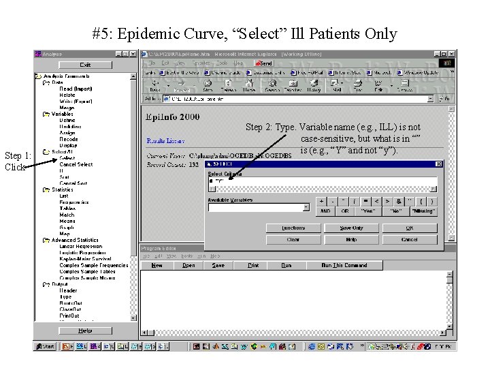Screen dimensions: 490x368
Task: Insert the "No" value
Action: pos(395,211)
